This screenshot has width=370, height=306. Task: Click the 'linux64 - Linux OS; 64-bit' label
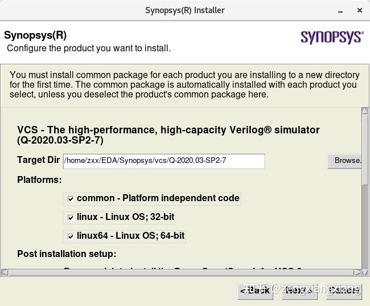(x=130, y=235)
